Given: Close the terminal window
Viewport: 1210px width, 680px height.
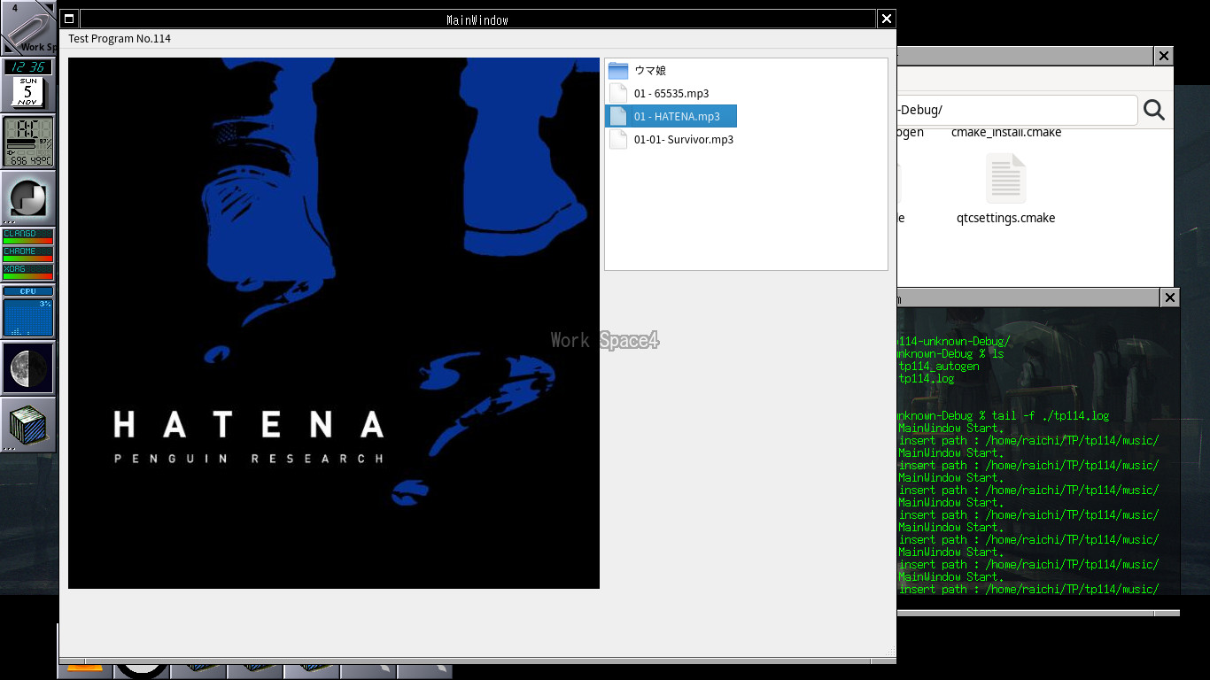Looking at the screenshot, I should [x=1170, y=297].
